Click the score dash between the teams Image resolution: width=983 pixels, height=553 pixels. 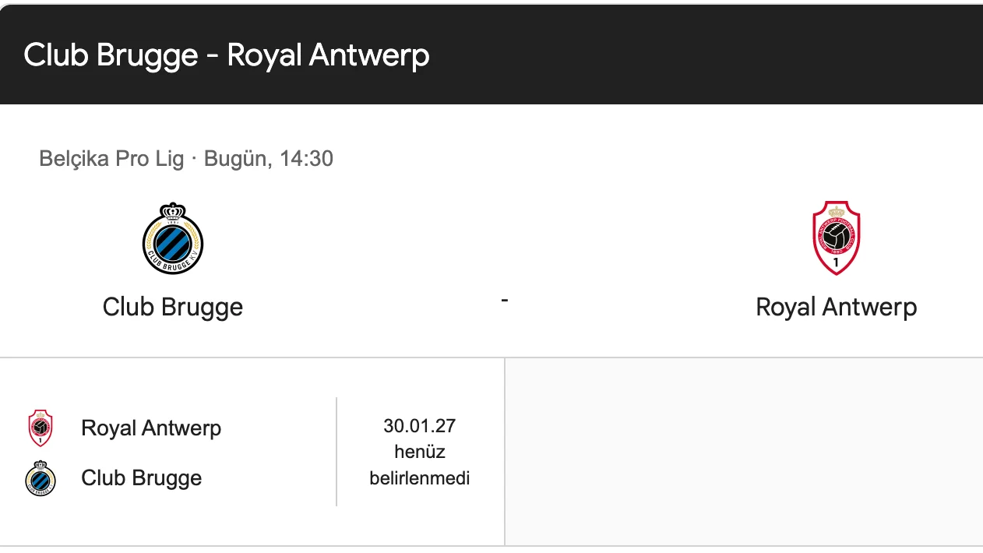pyautogui.click(x=505, y=300)
